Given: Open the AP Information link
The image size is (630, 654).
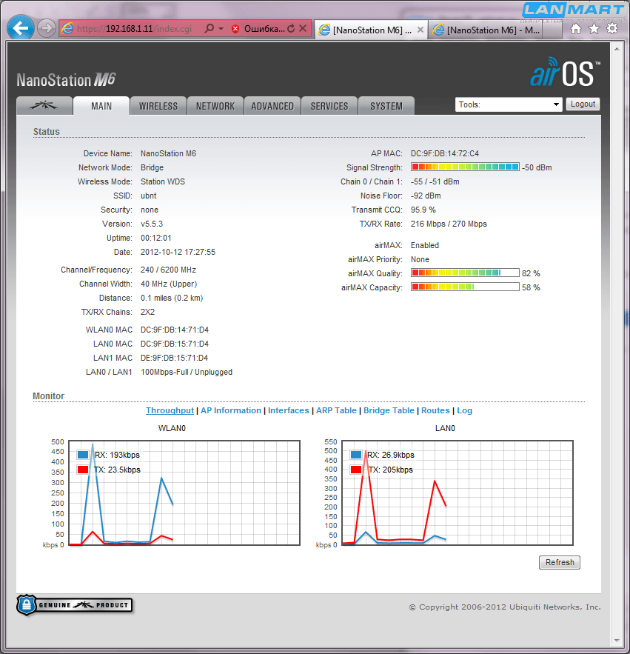Looking at the screenshot, I should [231, 410].
